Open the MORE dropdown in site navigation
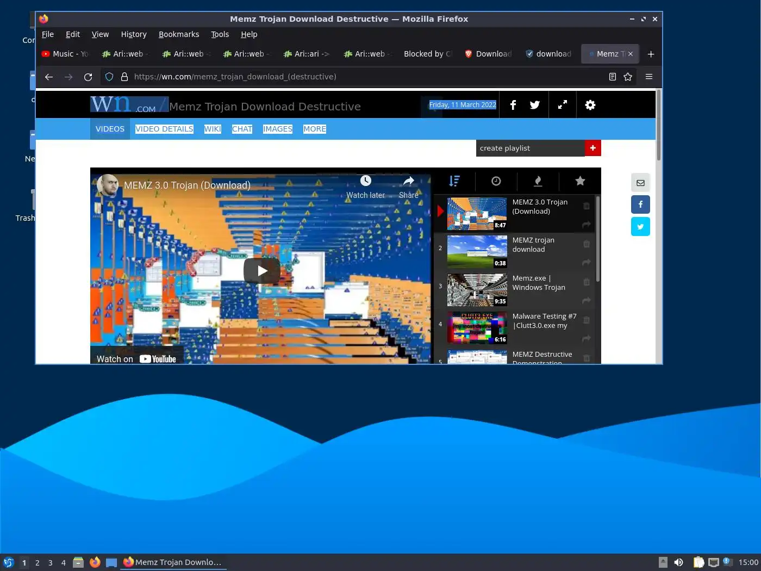The height and width of the screenshot is (571, 761). coord(315,129)
